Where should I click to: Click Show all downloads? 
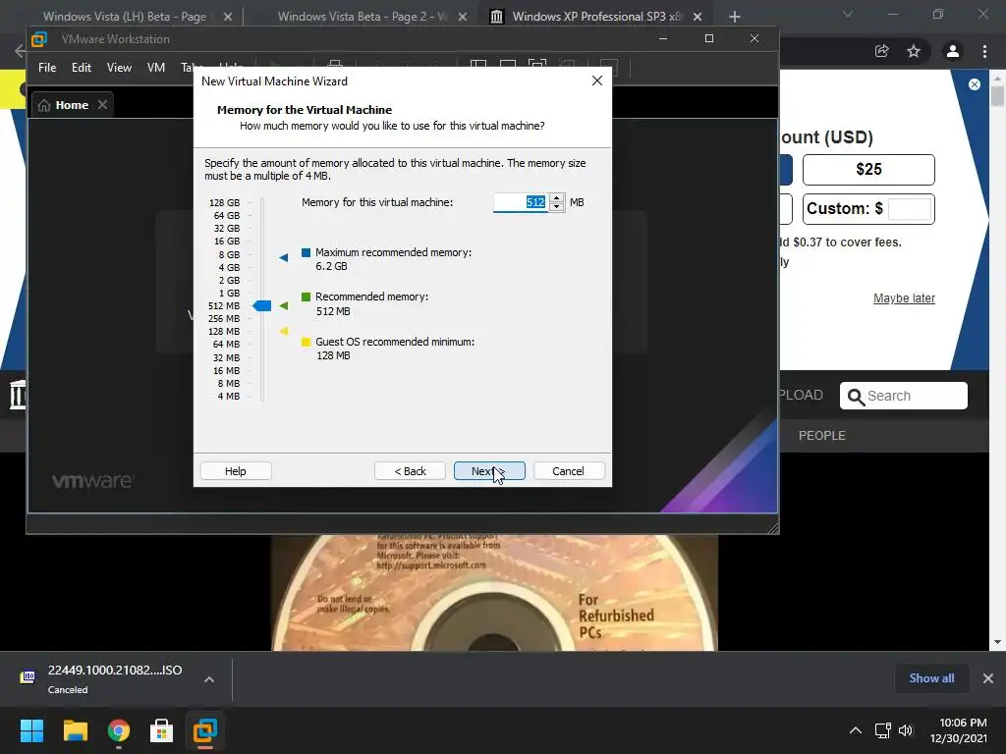point(931,678)
